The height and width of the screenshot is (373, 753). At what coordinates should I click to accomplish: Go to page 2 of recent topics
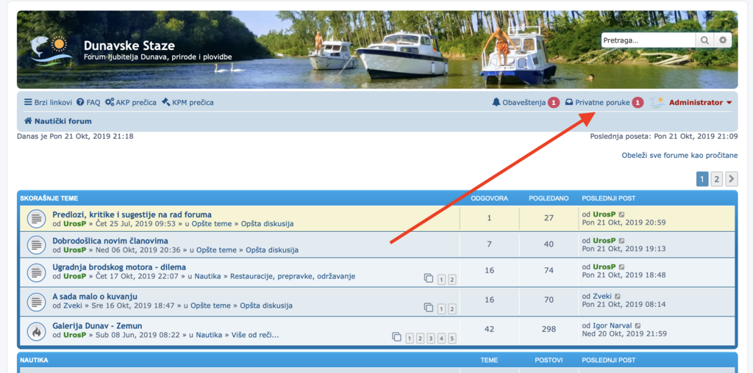[716, 179]
